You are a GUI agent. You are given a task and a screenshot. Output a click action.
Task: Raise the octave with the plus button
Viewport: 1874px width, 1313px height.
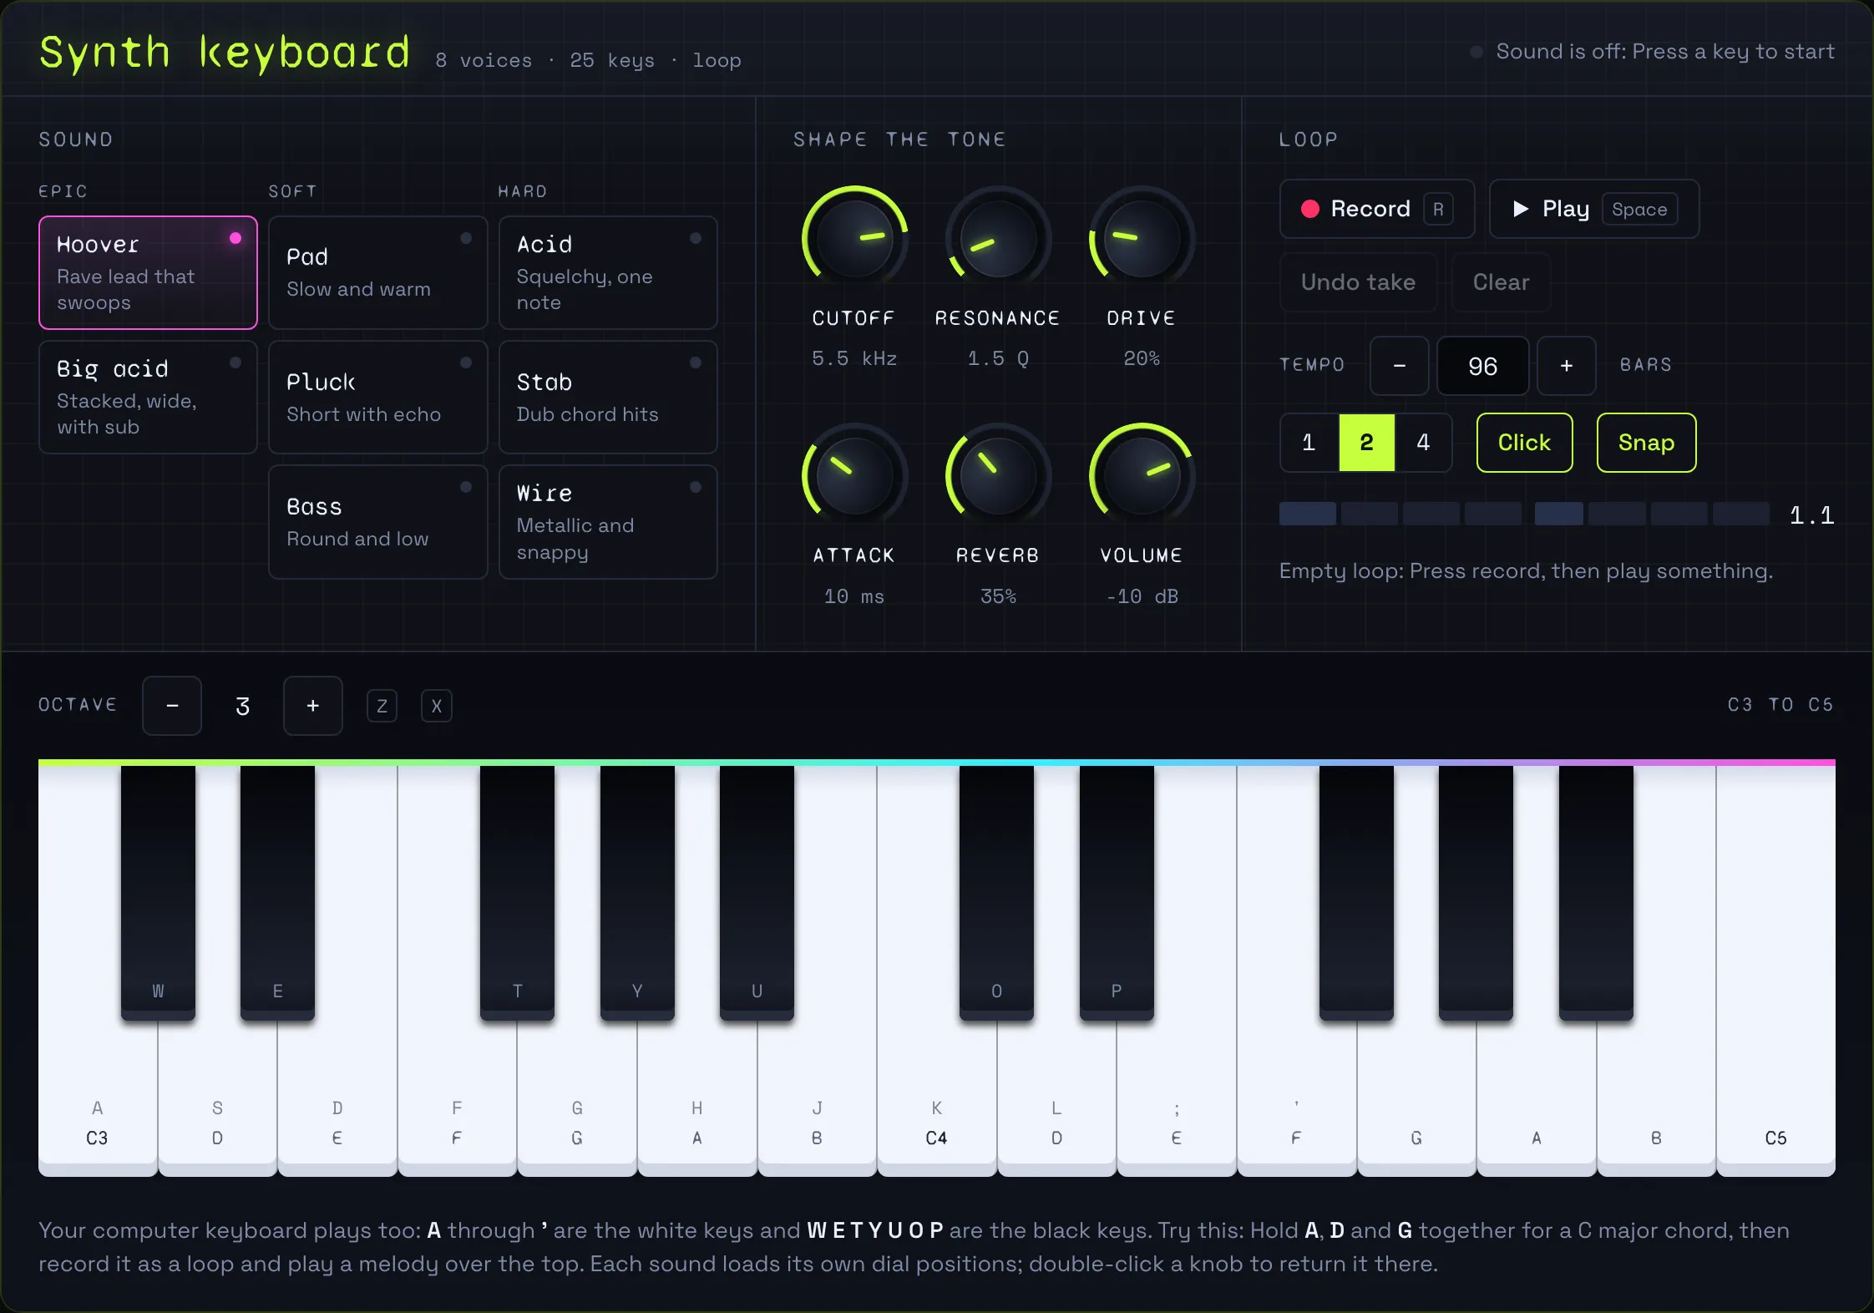pyautogui.click(x=313, y=706)
